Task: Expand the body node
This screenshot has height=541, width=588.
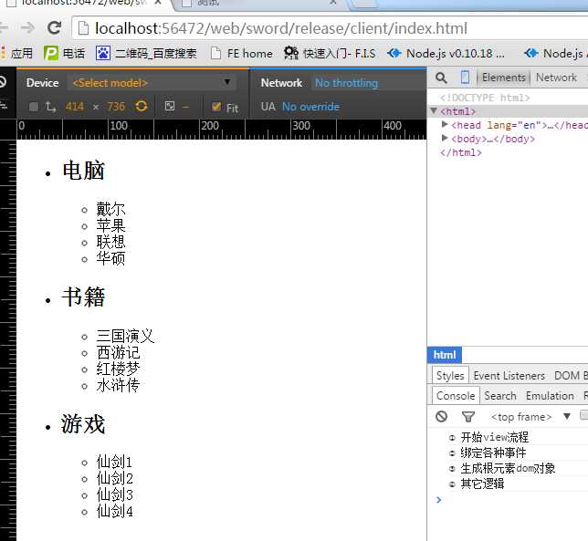Action: click(x=445, y=138)
